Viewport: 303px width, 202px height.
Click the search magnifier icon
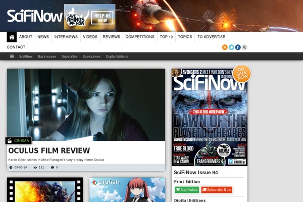(244, 47)
